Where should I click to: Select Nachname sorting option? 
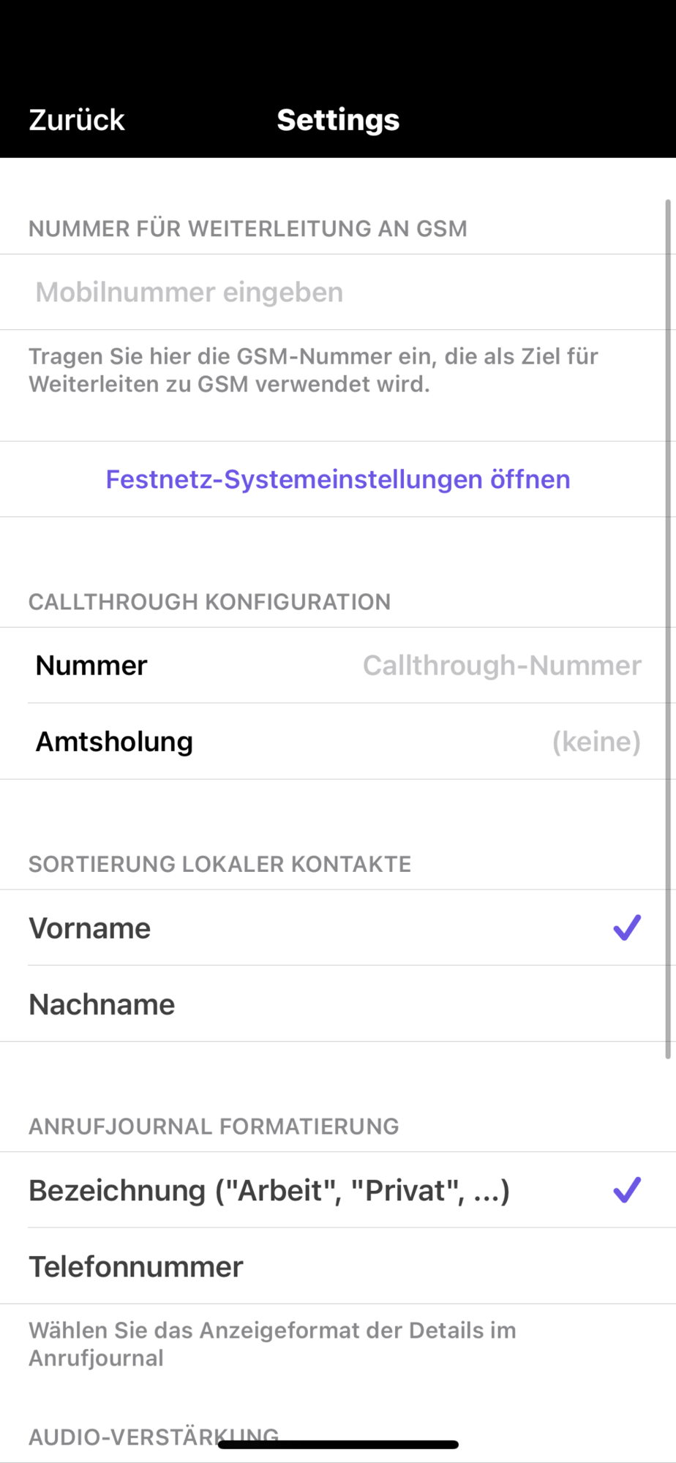click(x=102, y=1004)
